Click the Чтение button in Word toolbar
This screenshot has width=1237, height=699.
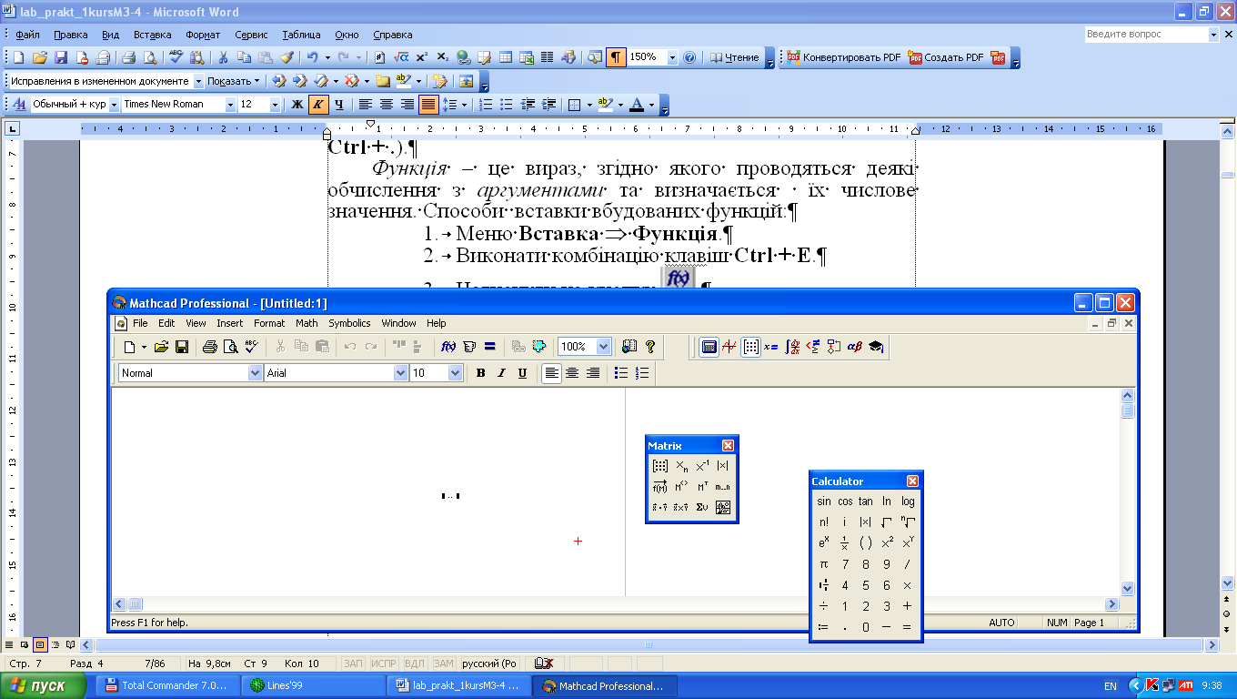pyautogui.click(x=734, y=57)
